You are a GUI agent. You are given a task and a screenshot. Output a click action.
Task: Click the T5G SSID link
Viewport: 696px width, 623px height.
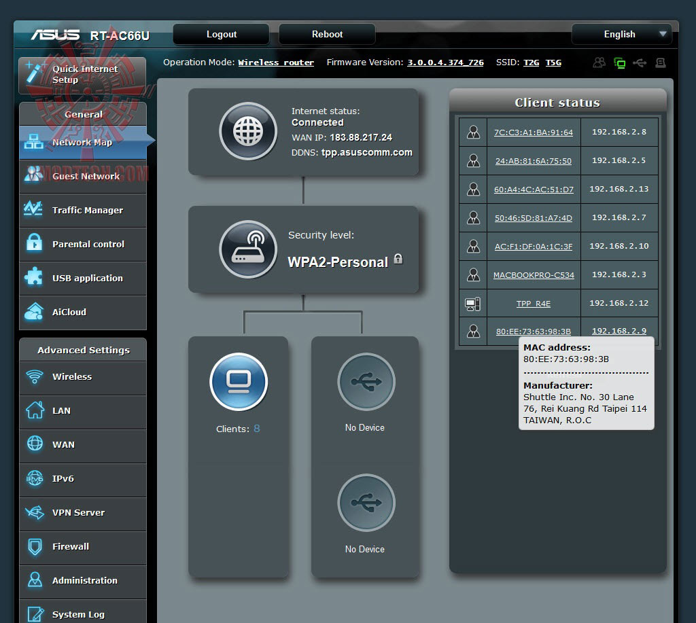[553, 63]
